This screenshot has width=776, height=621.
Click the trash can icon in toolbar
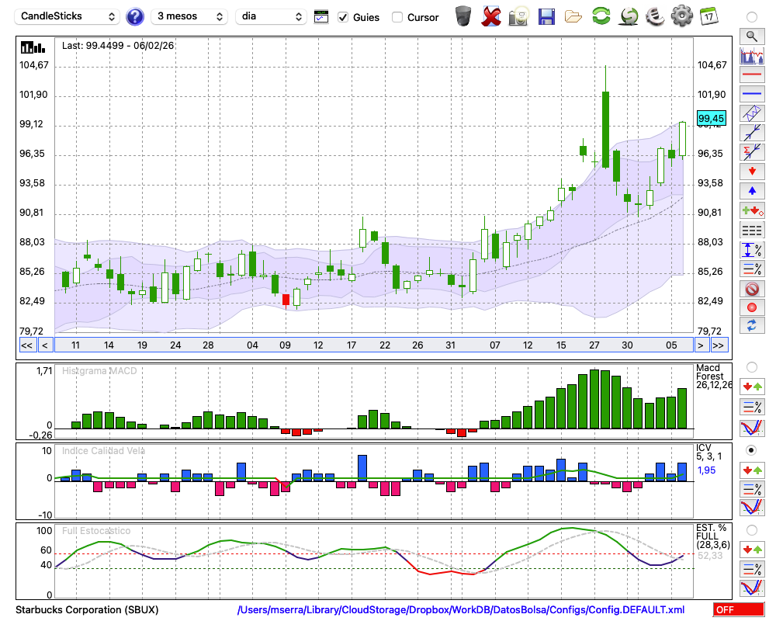tap(463, 16)
